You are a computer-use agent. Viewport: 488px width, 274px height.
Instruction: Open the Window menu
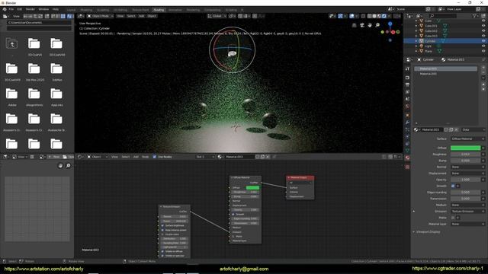pos(43,9)
